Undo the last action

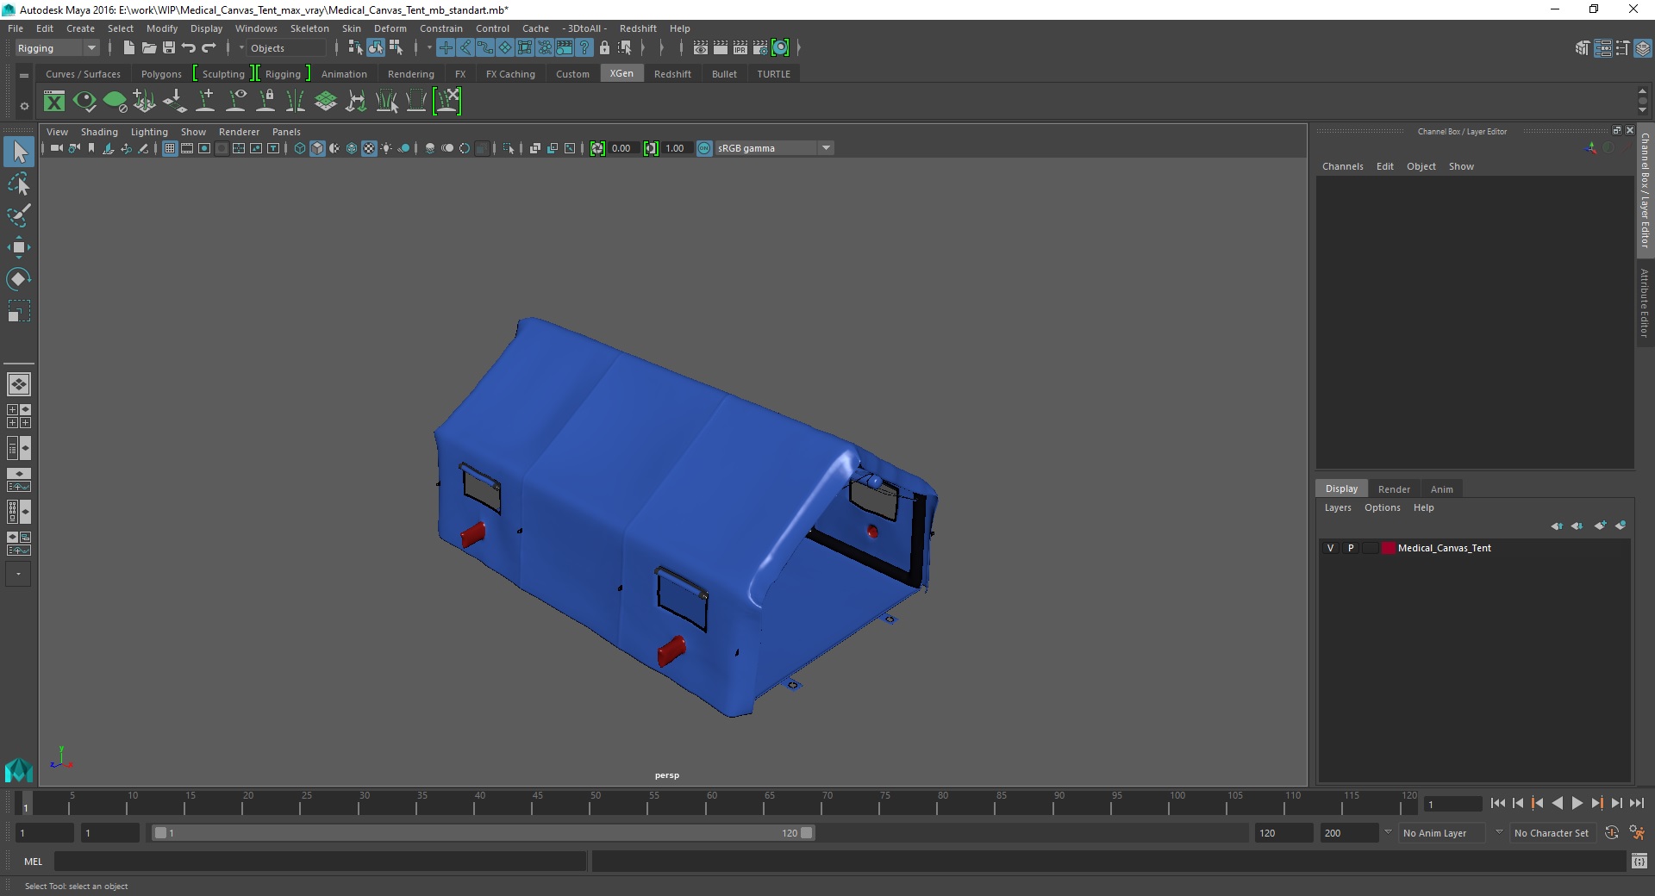click(x=189, y=48)
